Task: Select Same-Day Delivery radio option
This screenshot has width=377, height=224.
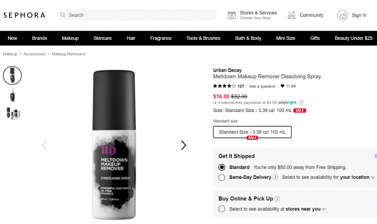Action: [222, 177]
